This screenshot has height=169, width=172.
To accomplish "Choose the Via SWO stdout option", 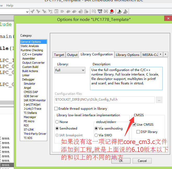I will pos(96,135).
